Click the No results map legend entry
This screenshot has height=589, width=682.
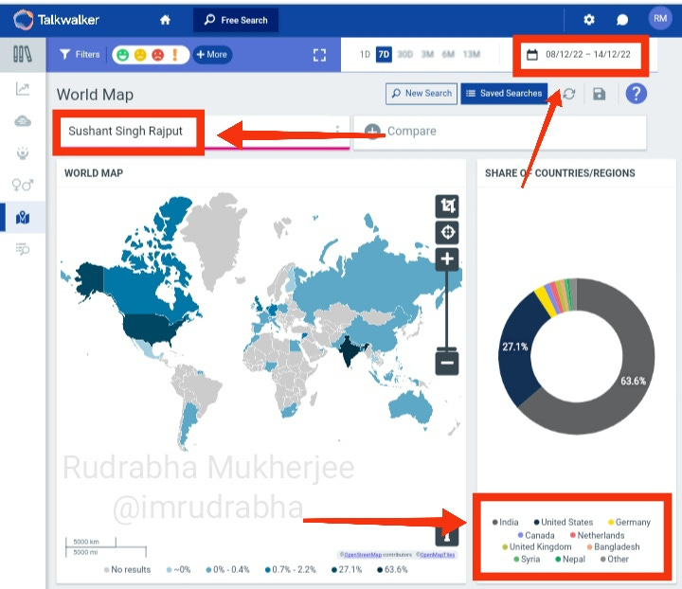point(128,569)
